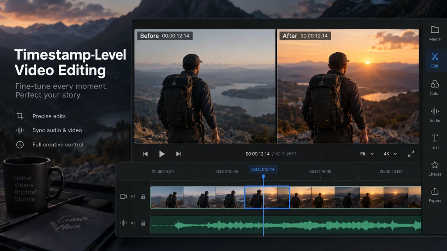447x251 pixels.
Task: Open the Audio panel
Action: (x=434, y=115)
